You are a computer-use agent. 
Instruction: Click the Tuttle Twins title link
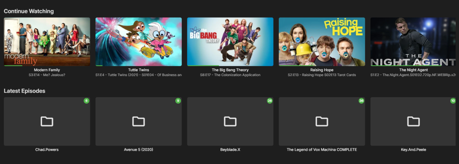[x=138, y=70]
